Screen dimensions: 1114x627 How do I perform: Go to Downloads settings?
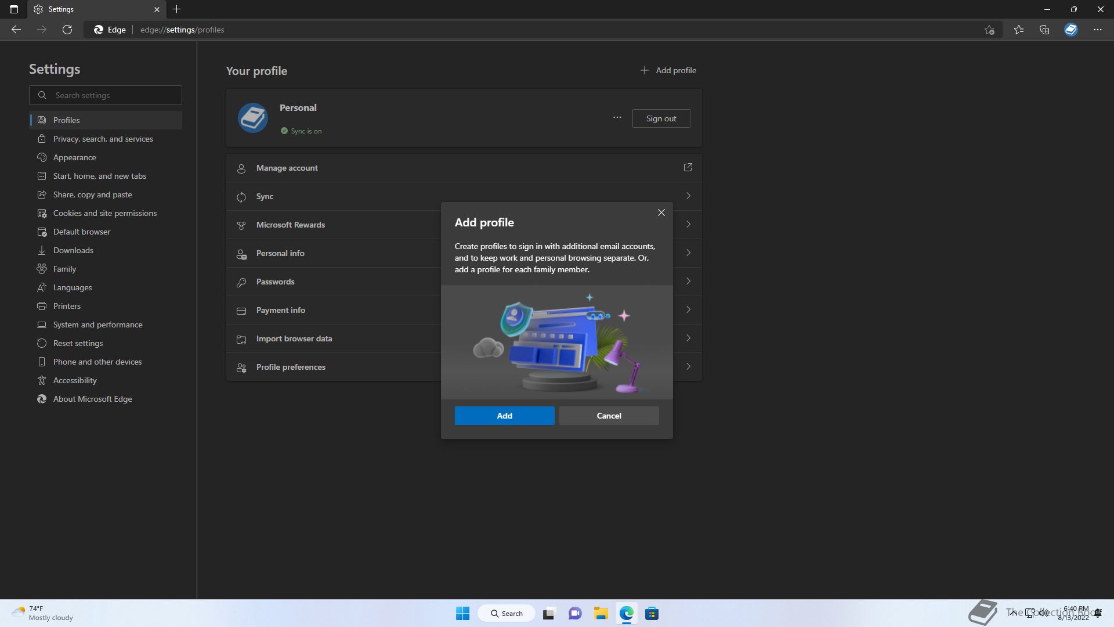pos(106,250)
